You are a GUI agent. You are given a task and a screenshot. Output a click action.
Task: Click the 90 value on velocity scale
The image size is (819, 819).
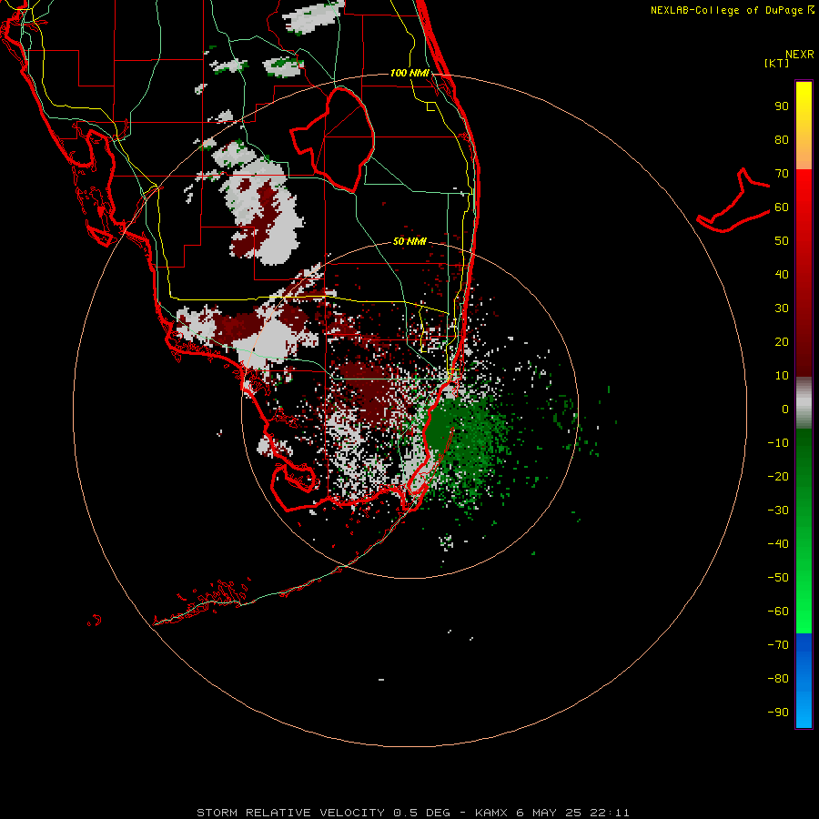click(782, 106)
